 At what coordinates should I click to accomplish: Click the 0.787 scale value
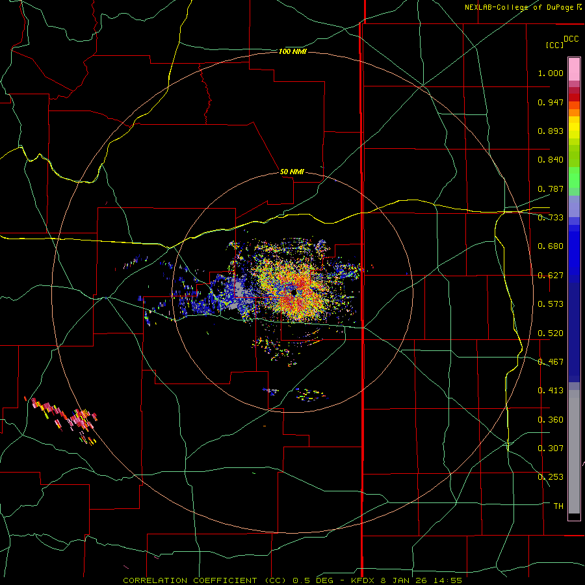[551, 188]
